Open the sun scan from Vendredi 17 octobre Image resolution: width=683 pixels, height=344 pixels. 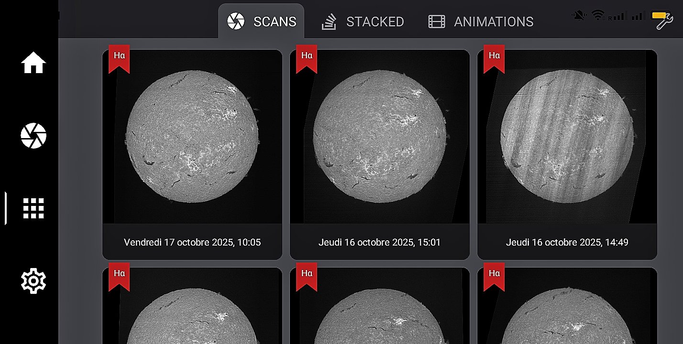[x=192, y=137]
